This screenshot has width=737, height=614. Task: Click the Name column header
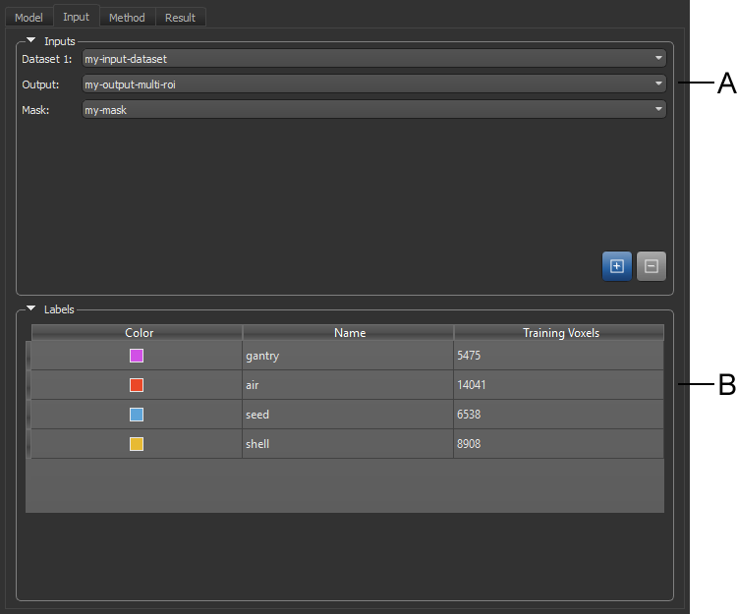349,333
